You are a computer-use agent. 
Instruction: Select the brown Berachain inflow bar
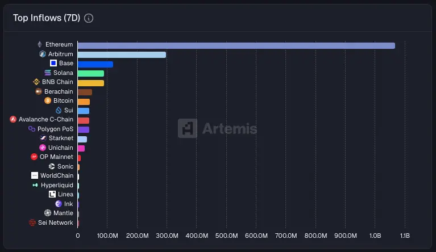pyautogui.click(x=85, y=93)
